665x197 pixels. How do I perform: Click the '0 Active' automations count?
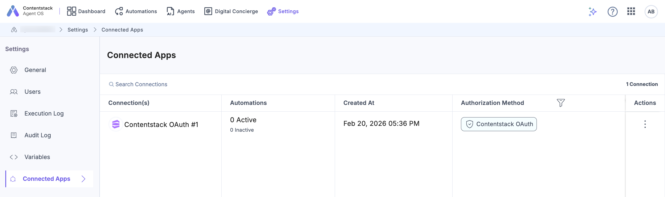(x=243, y=120)
